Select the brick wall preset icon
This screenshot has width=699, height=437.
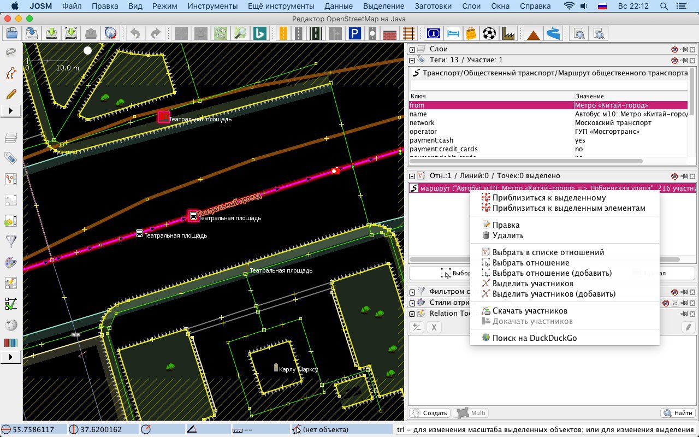coord(389,33)
